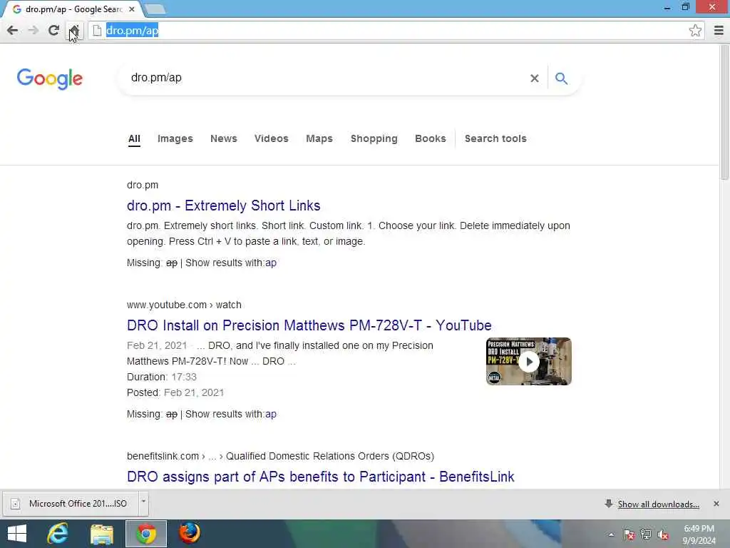This screenshot has height=548, width=730.
Task: Click 'www.youtube.com › watch' breadcrumb text
Action: pyautogui.click(x=184, y=305)
